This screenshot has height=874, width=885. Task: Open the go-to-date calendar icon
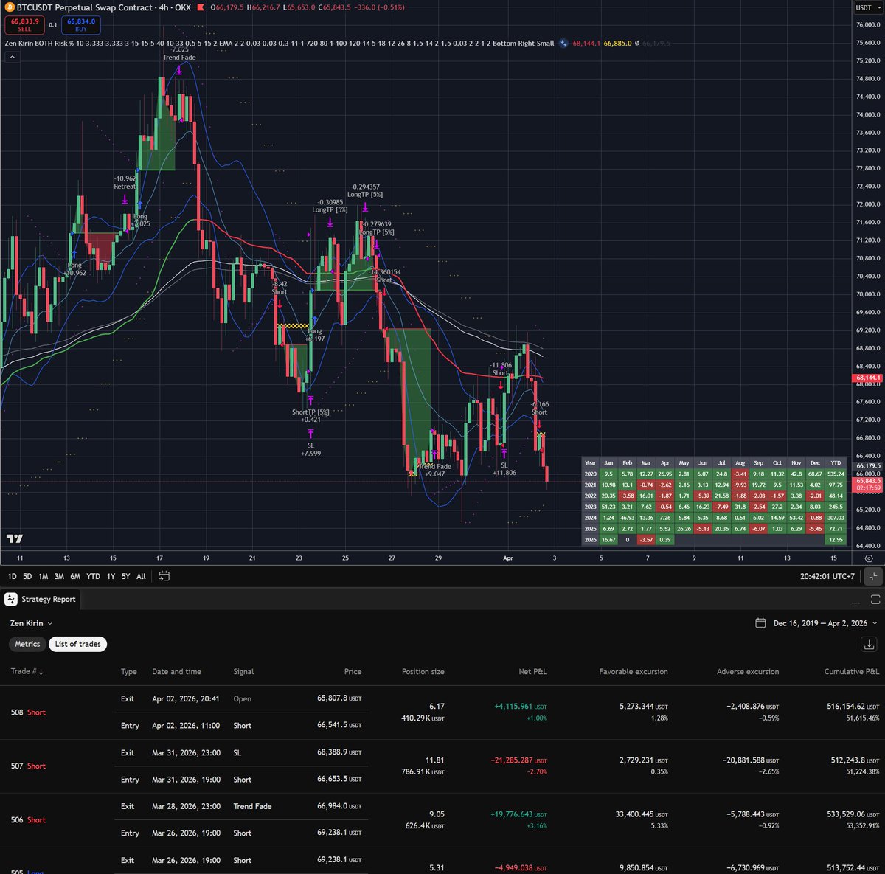[164, 576]
